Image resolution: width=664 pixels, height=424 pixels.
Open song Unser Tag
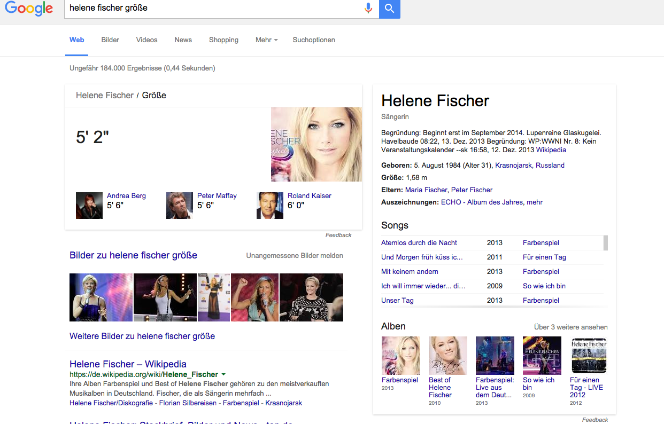[x=397, y=301]
